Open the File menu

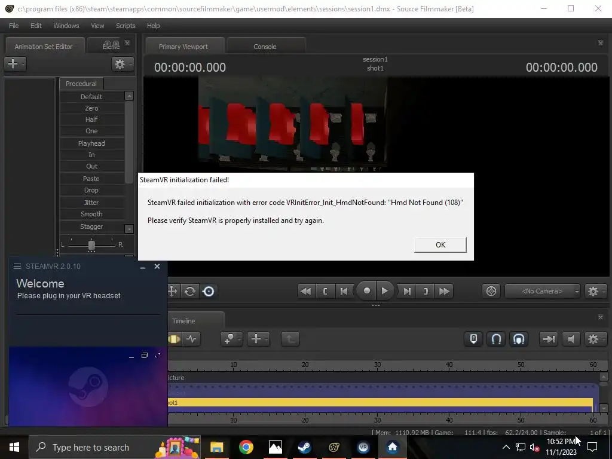(14, 26)
